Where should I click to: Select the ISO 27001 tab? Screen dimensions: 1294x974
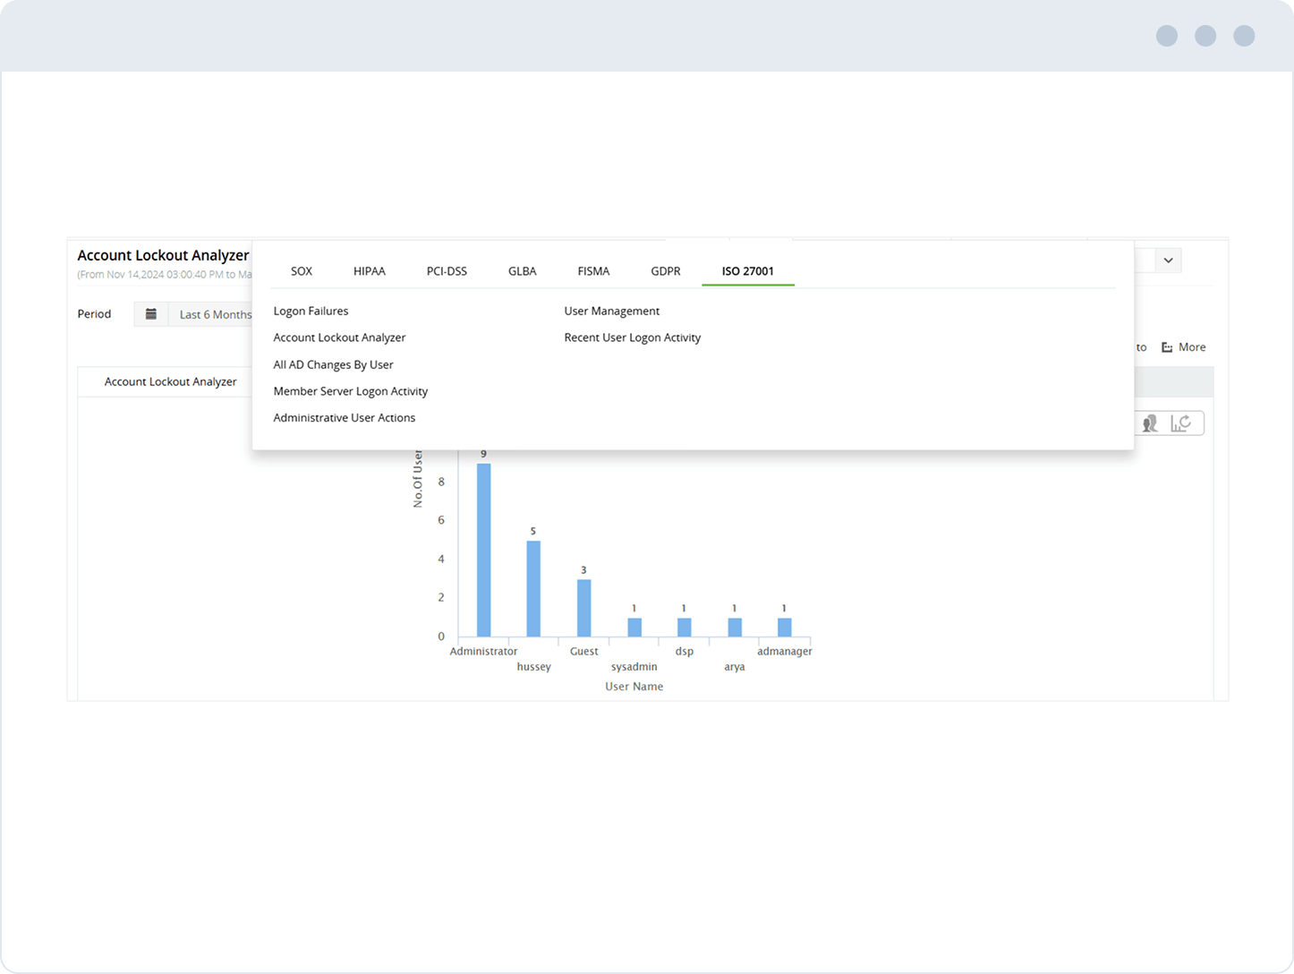click(x=748, y=271)
